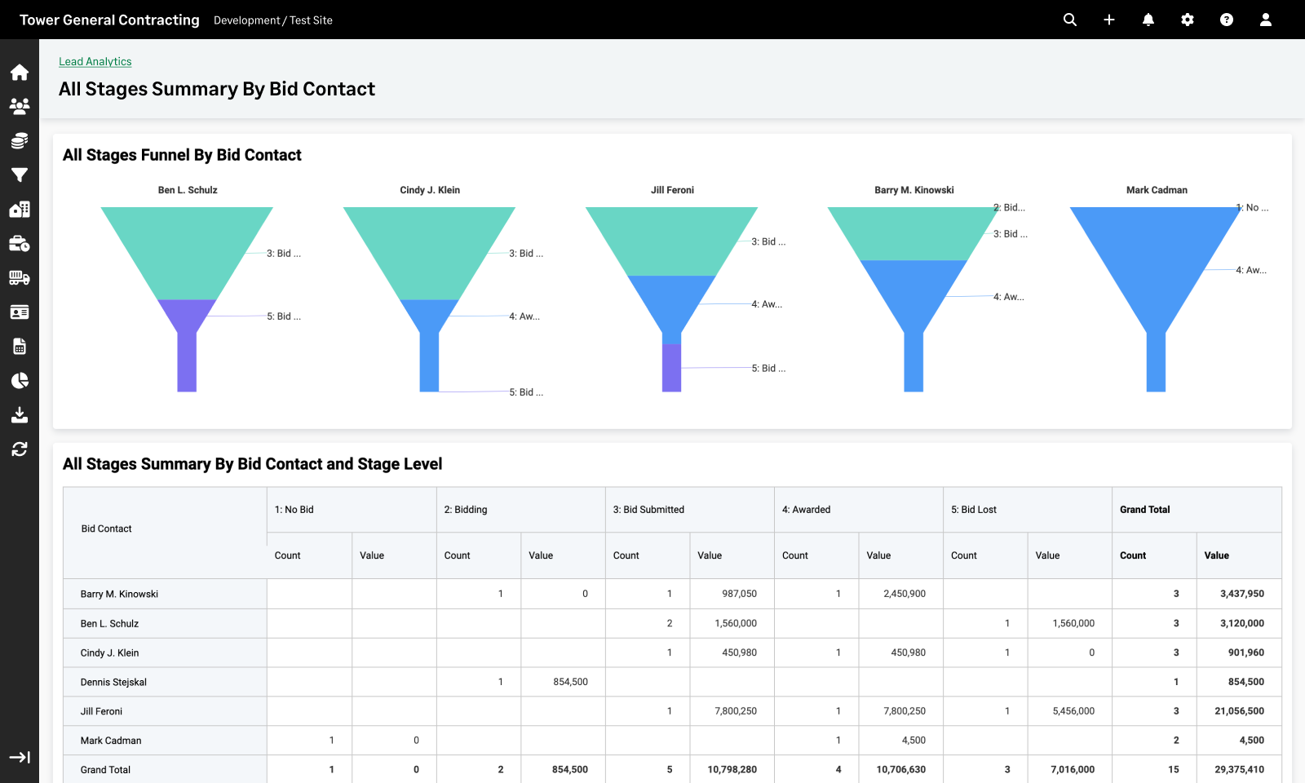Select the briefcase with clock sidebar icon
Image resolution: width=1305 pixels, height=783 pixels.
(x=19, y=243)
